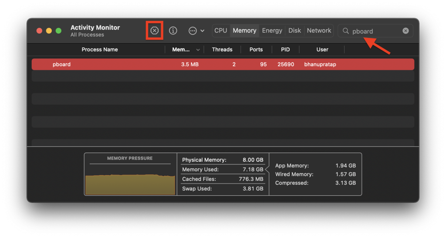Screen dimensions: 446x238
Task: Click the Stop process (X) icon
Action: point(154,31)
